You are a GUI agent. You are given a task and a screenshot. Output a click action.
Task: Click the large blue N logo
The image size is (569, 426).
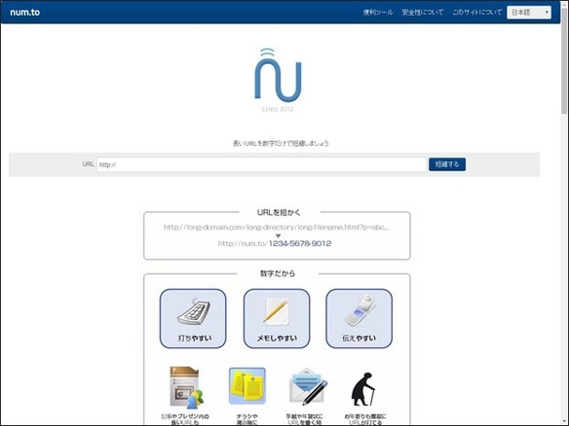point(278,75)
